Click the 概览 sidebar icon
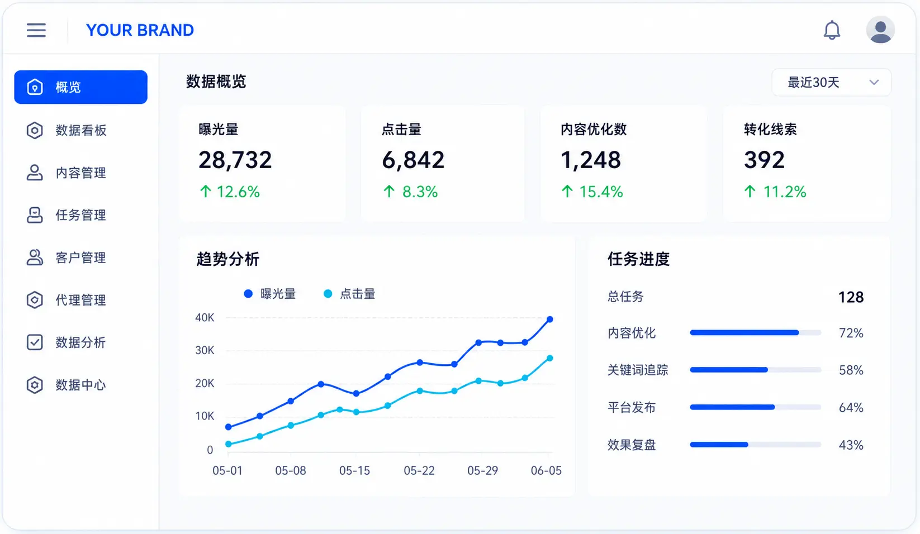 click(35, 87)
